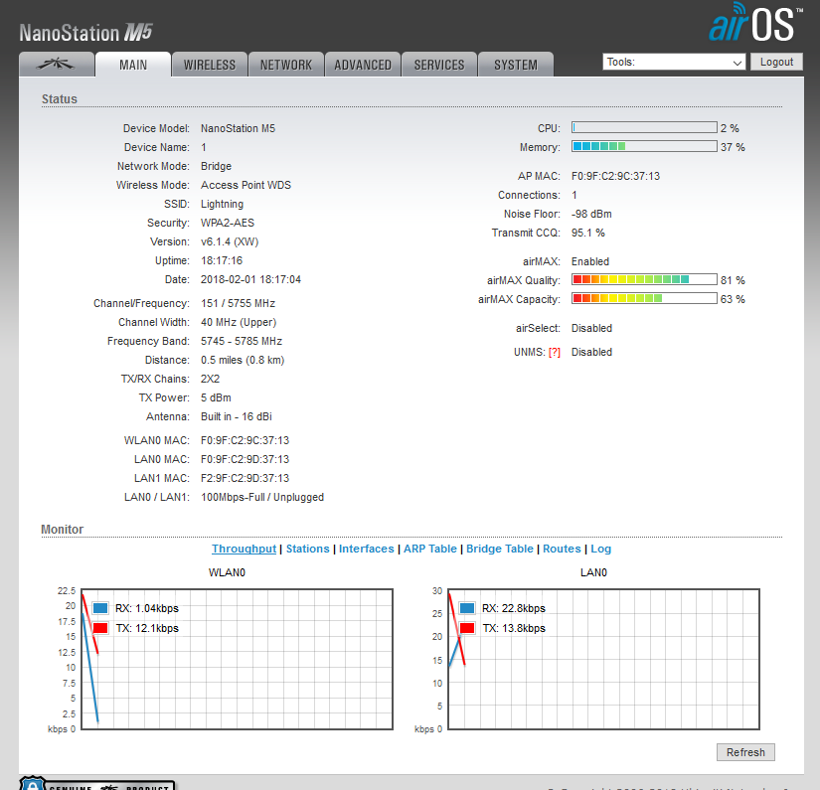This screenshot has height=790, width=820.
Task: Click the LAN0 TX: 13.8kbps reading
Action: pos(514,628)
